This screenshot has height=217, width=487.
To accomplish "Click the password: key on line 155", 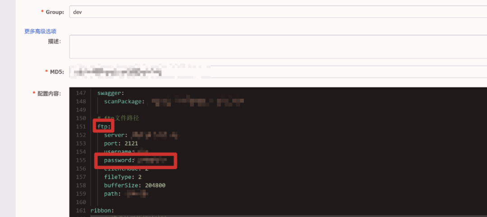I will coord(119,160).
